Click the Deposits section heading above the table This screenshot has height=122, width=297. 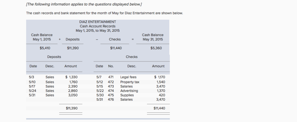54,57
